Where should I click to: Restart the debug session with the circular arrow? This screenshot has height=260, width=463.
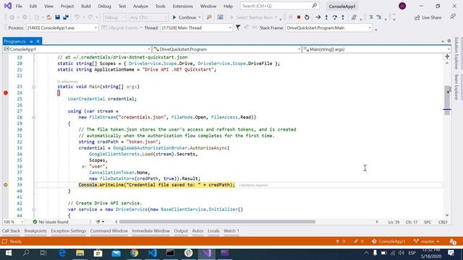(x=307, y=17)
